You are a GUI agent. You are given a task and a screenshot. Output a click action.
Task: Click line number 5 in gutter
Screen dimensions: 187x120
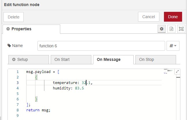coord(18,94)
